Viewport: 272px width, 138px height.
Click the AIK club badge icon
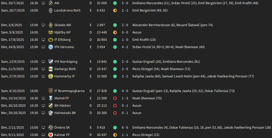click(x=51, y=3)
